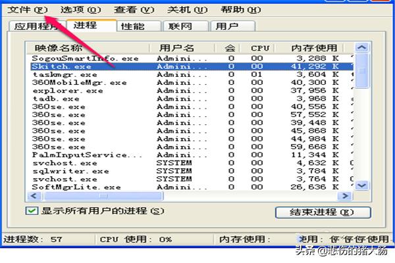Toggle 显示所有用户的进程 checkbox
The height and width of the screenshot is (263, 395).
[31, 211]
